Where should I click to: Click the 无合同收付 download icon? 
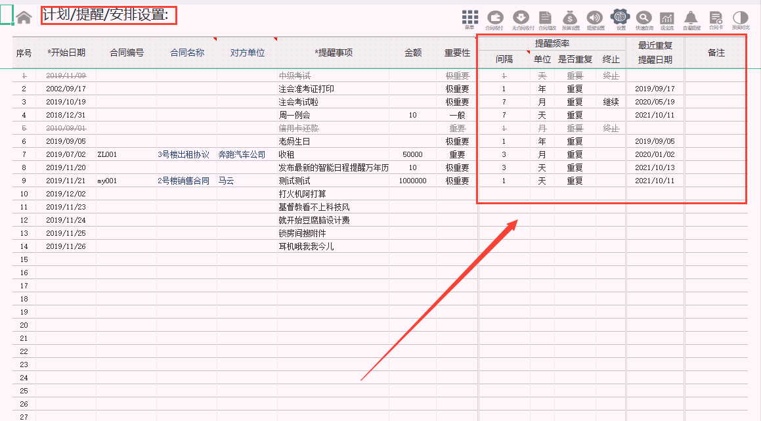point(521,16)
